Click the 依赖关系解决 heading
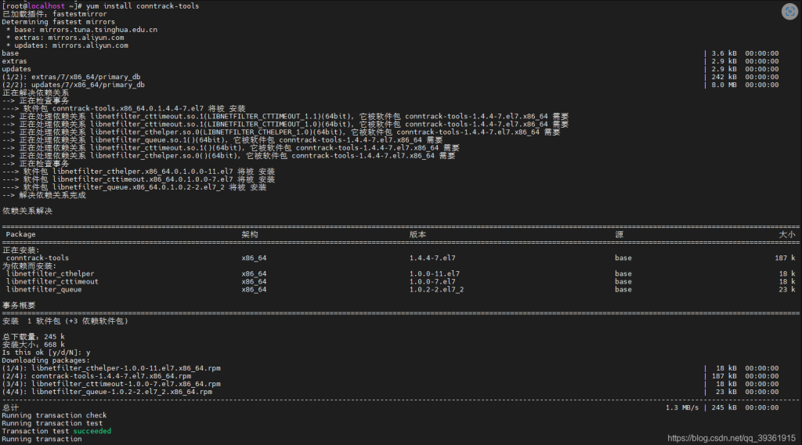The image size is (802, 445). coord(27,211)
